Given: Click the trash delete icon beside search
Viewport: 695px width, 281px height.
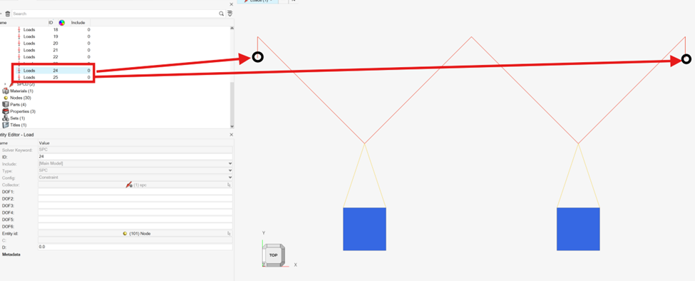Looking at the screenshot, I should tap(8, 14).
